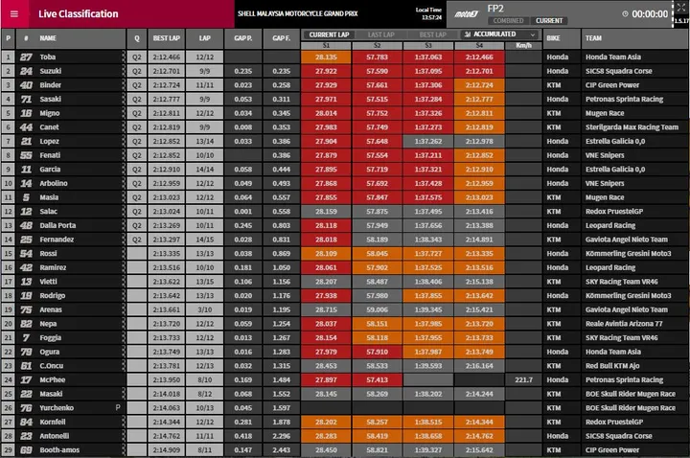Open the options dots on Rossi's row
This screenshot has height=458, width=690.
(x=124, y=253)
